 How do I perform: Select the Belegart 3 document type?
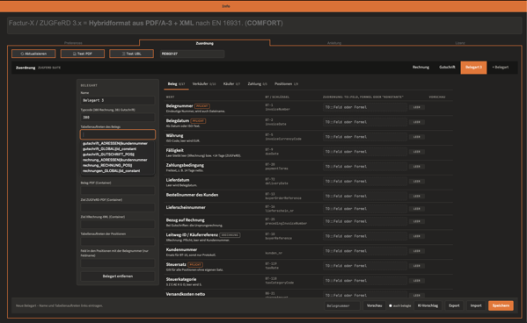point(473,68)
